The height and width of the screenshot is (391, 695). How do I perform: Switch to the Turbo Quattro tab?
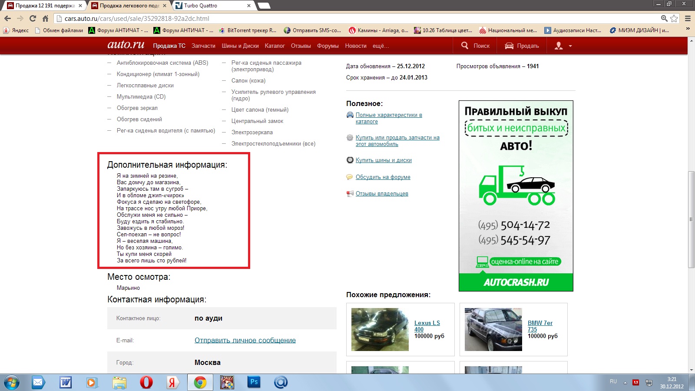click(213, 6)
